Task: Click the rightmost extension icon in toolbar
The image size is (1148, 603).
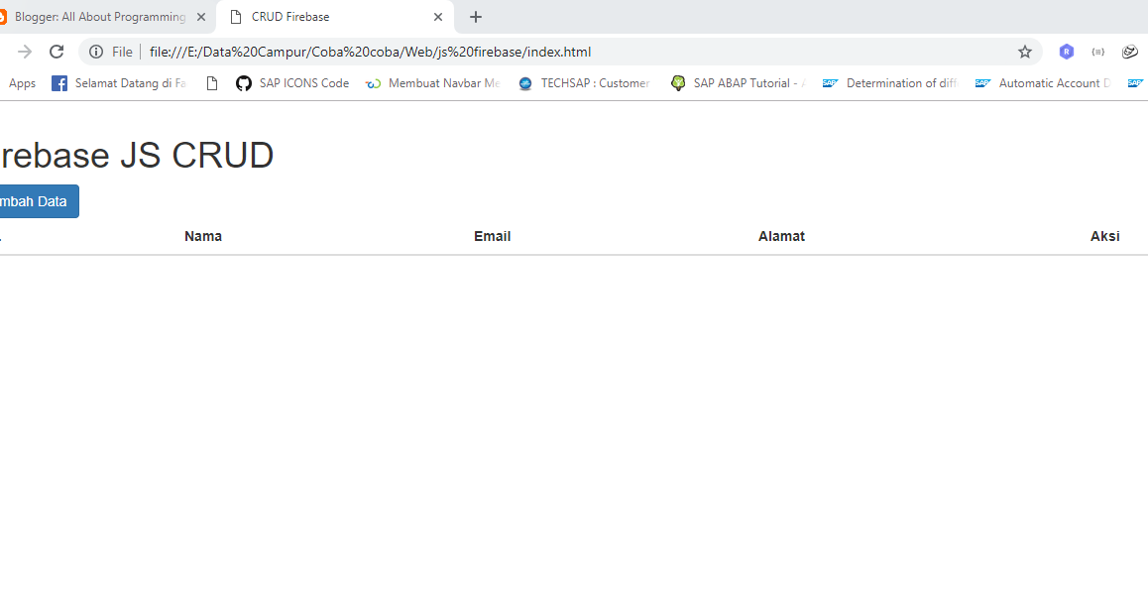Action: pos(1129,51)
